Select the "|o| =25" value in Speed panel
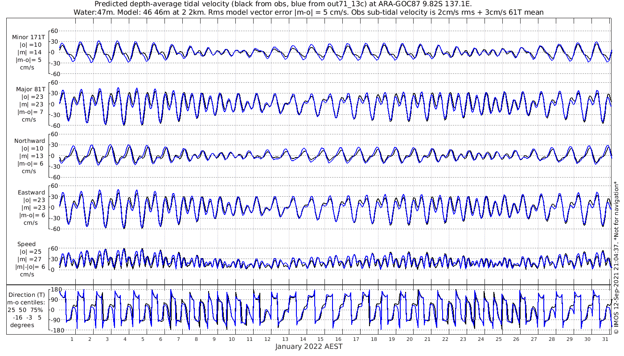The height and width of the screenshot is (356, 624). click(x=30, y=252)
